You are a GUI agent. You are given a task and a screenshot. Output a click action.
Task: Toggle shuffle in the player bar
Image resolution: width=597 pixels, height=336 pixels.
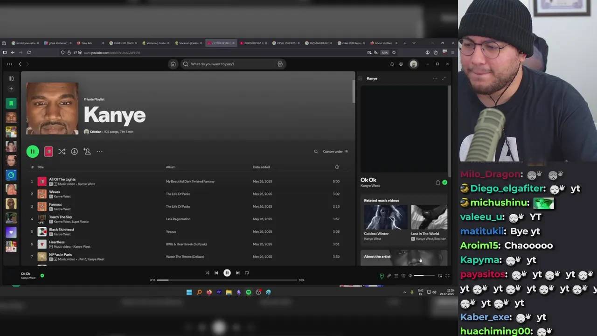[207, 273]
